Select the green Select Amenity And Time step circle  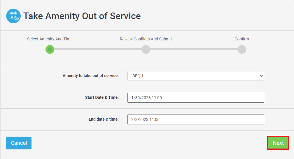point(50,49)
